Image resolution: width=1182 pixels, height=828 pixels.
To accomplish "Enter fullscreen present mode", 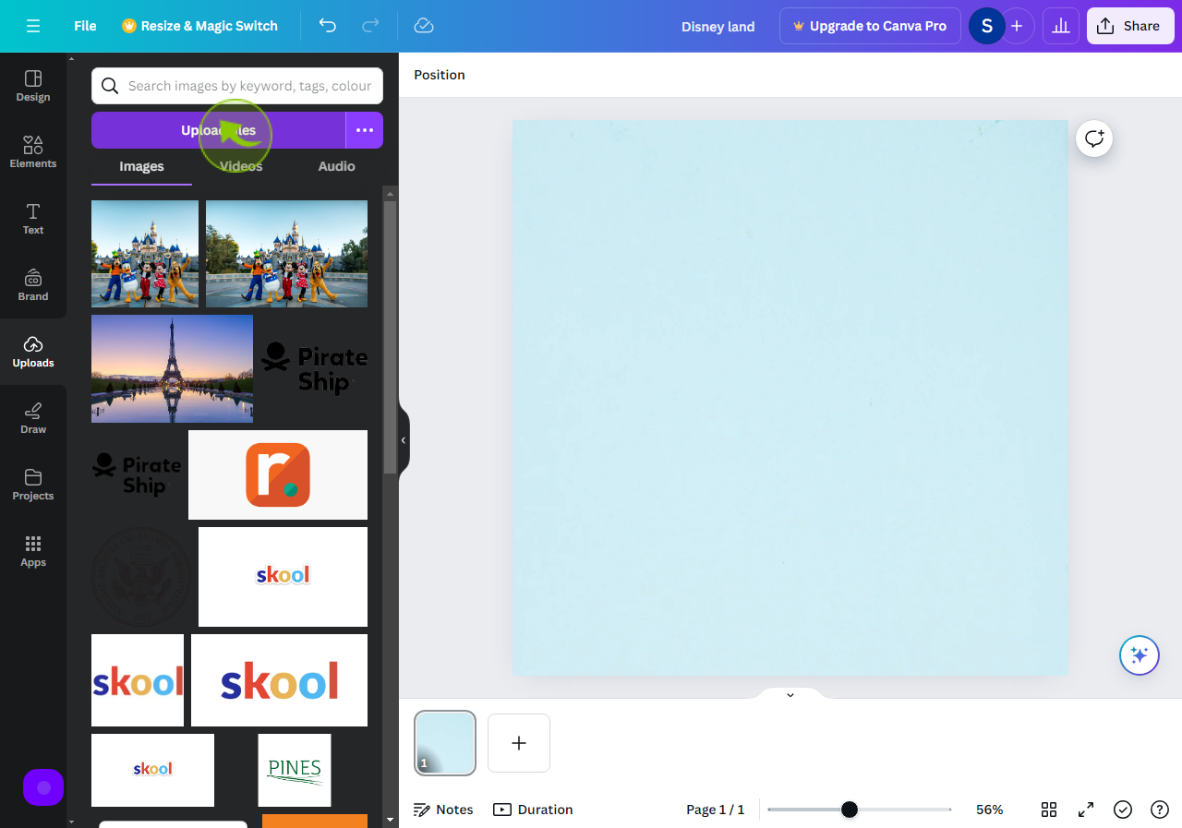I will (1086, 810).
